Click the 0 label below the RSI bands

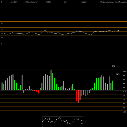pyautogui.click(x=1, y=43)
